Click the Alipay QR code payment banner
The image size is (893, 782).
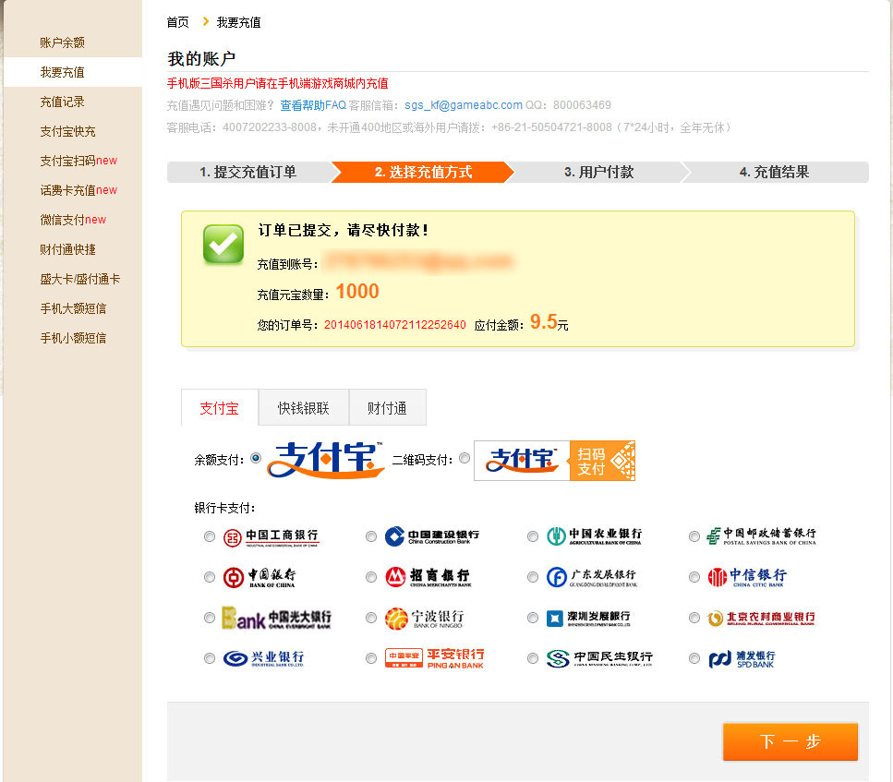click(554, 458)
